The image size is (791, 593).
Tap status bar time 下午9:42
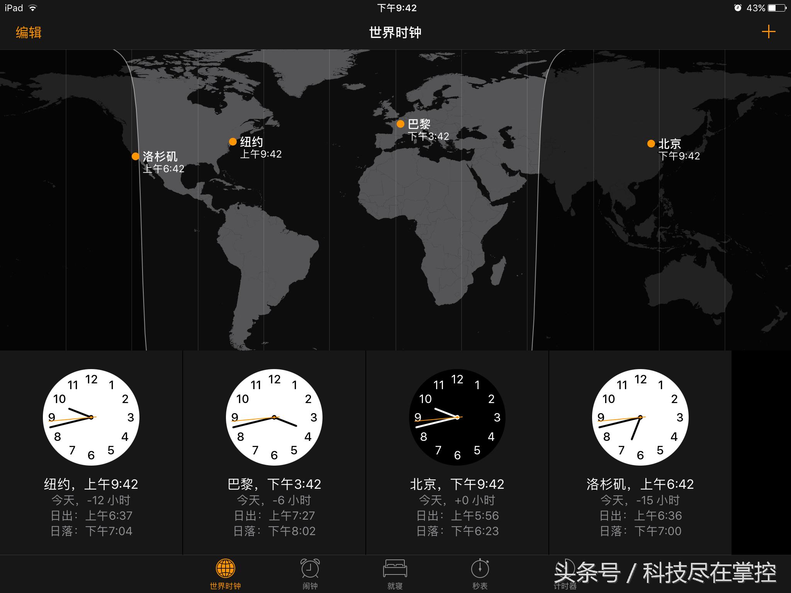(397, 8)
